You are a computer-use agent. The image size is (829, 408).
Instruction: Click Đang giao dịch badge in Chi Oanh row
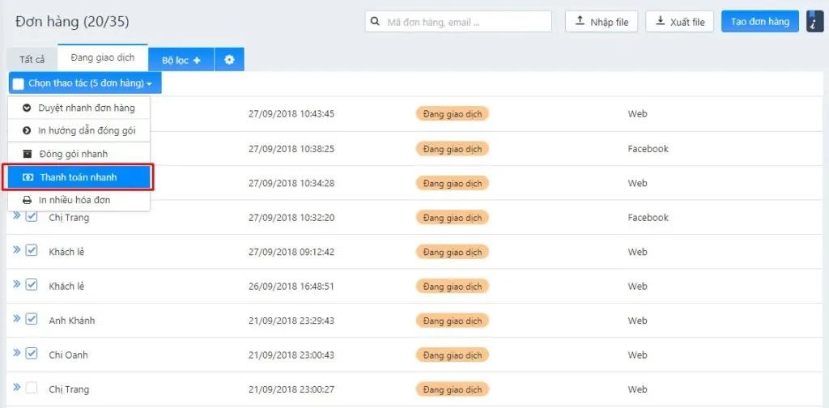pos(453,355)
